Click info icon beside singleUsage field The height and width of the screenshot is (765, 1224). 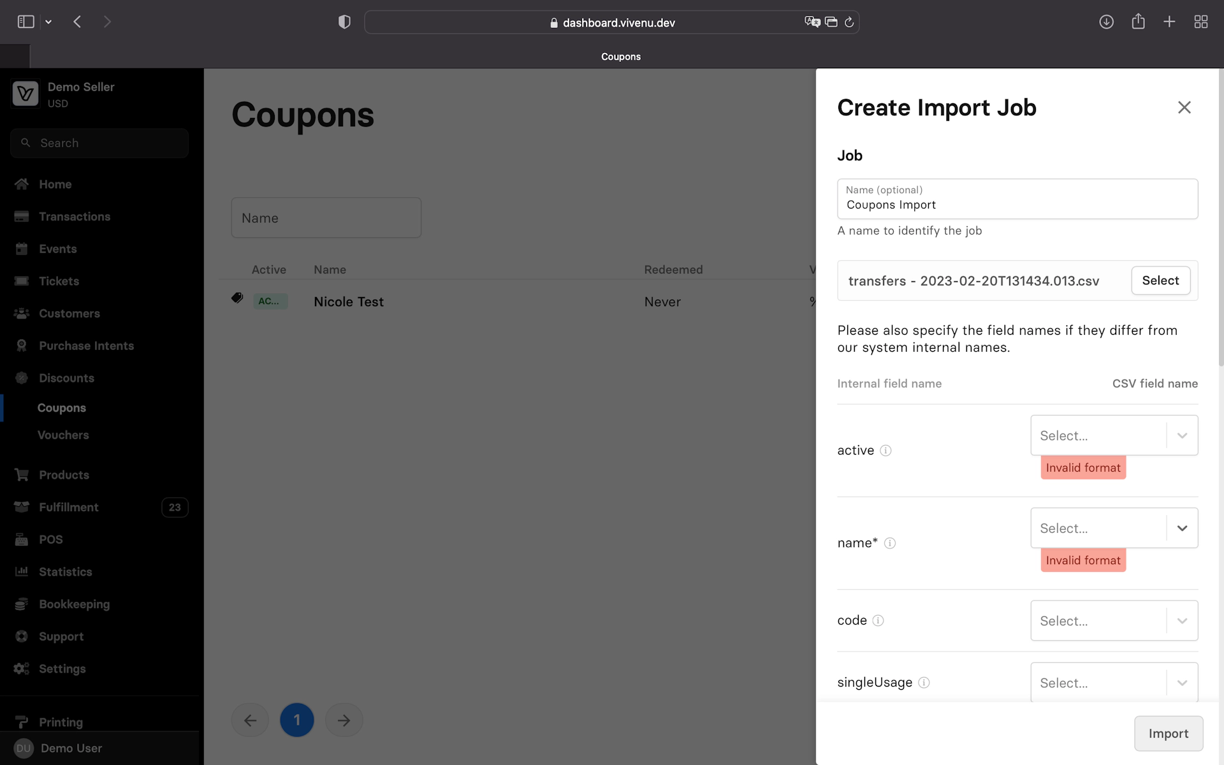pos(924,683)
